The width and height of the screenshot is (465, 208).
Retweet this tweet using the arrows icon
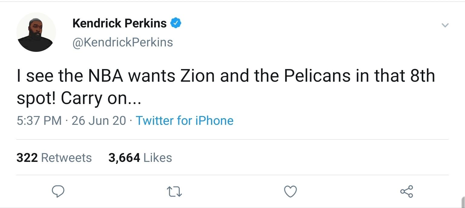tap(174, 192)
